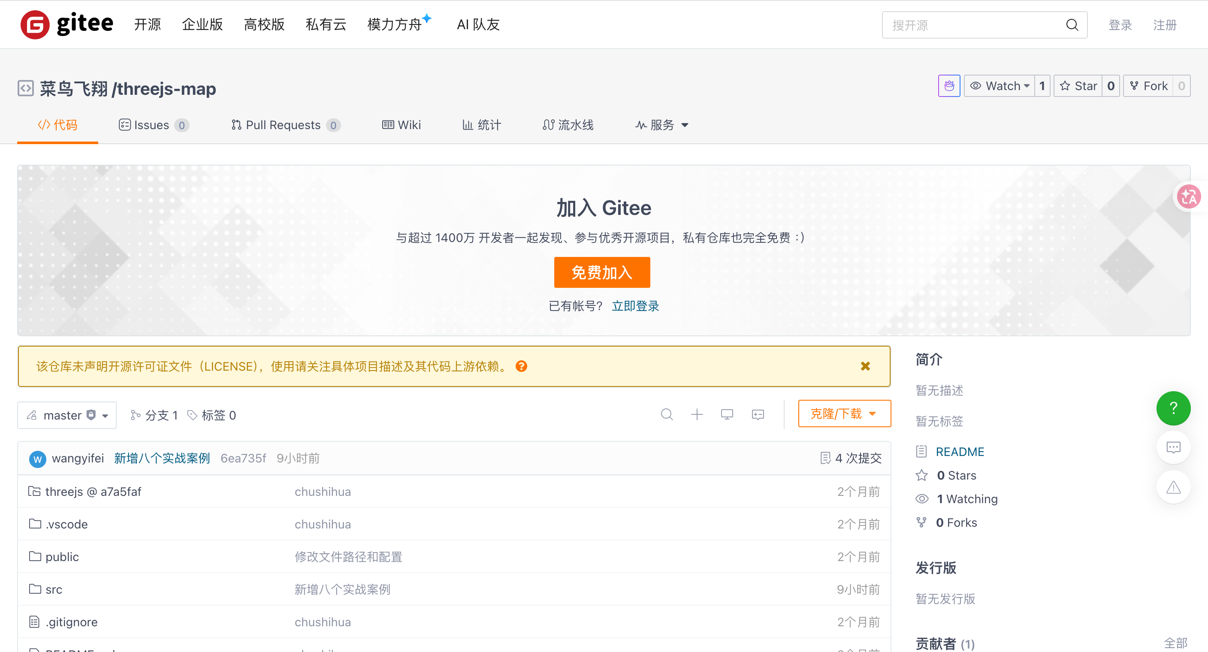
Task: Click the Star count 0
Action: click(x=1111, y=86)
